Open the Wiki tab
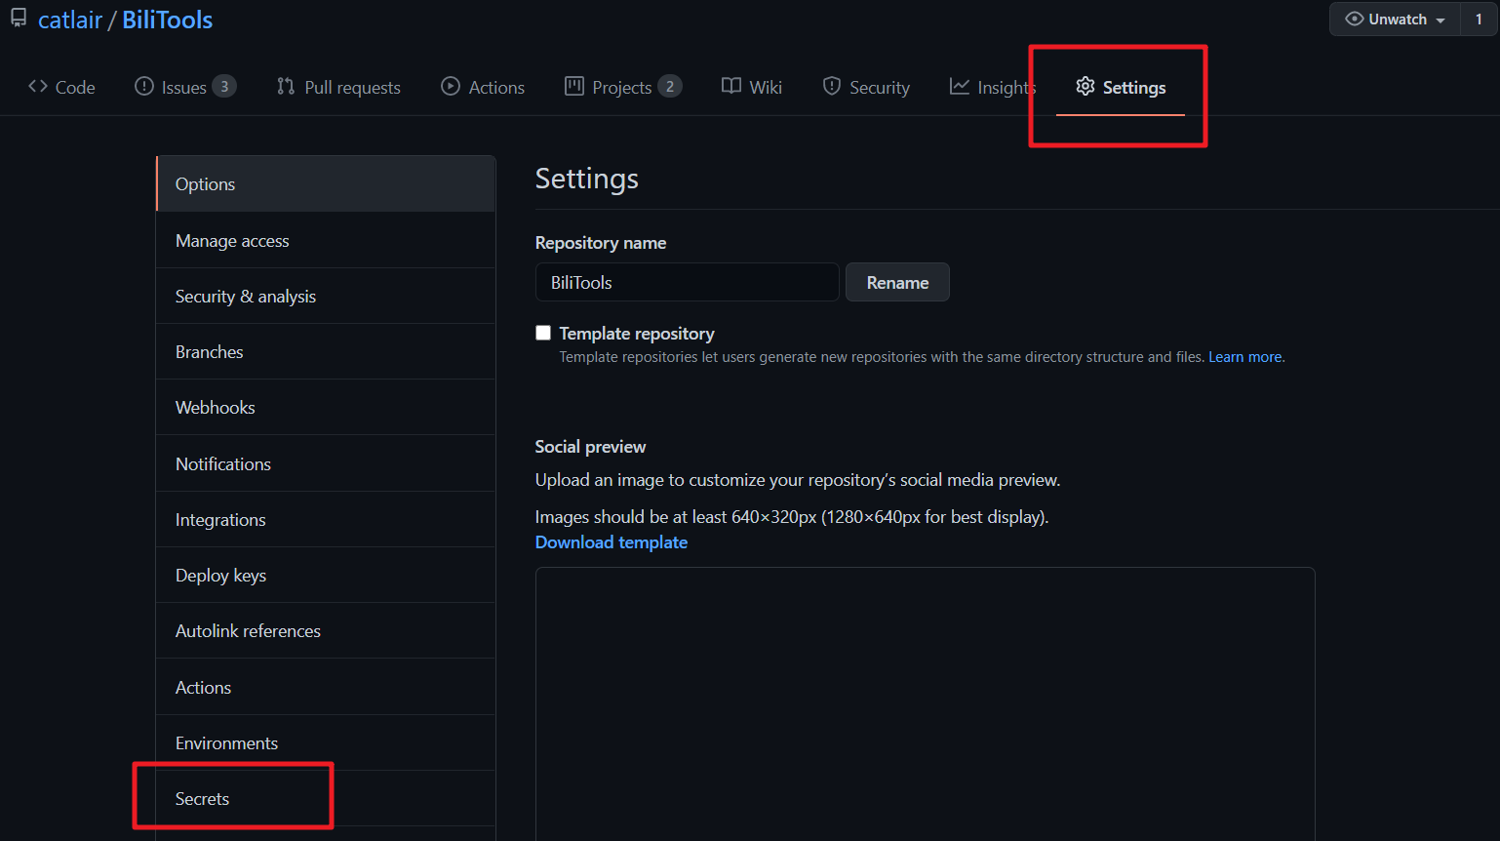The width and height of the screenshot is (1500, 841). (x=752, y=87)
